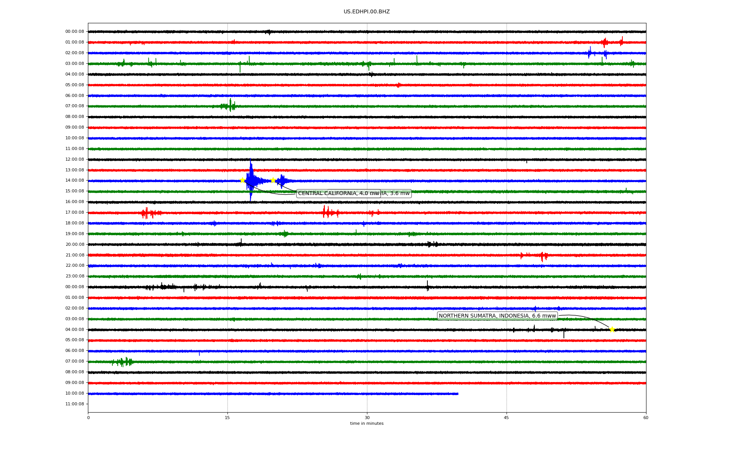Click the 14:00:08 time label
Image resolution: width=734 pixels, height=458 pixels.
[x=75, y=180]
